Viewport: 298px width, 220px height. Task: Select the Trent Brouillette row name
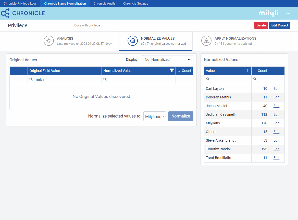point(218,158)
